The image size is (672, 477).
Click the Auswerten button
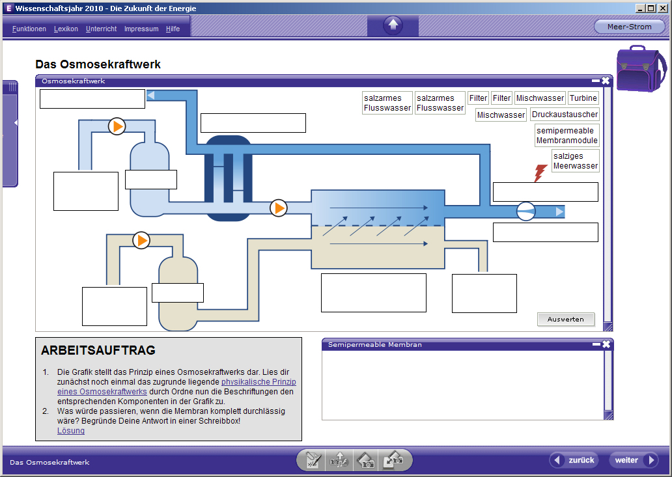coord(566,319)
